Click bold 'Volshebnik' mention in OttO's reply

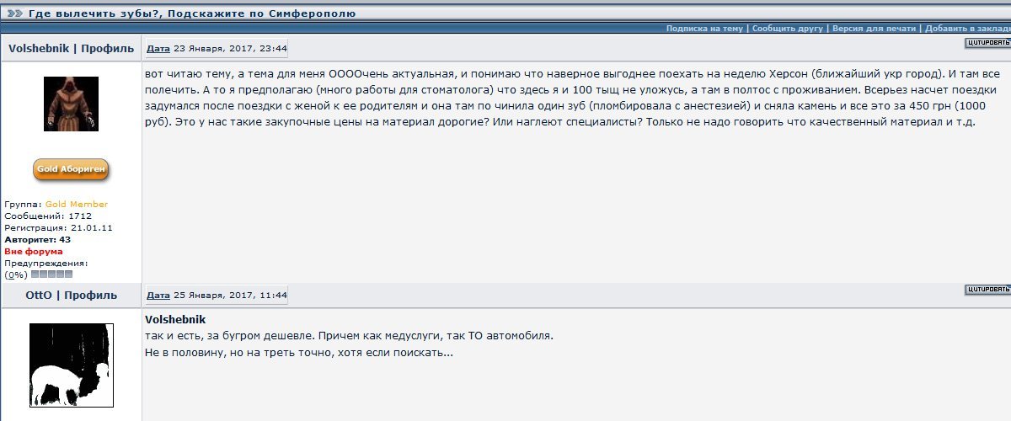[175, 320]
